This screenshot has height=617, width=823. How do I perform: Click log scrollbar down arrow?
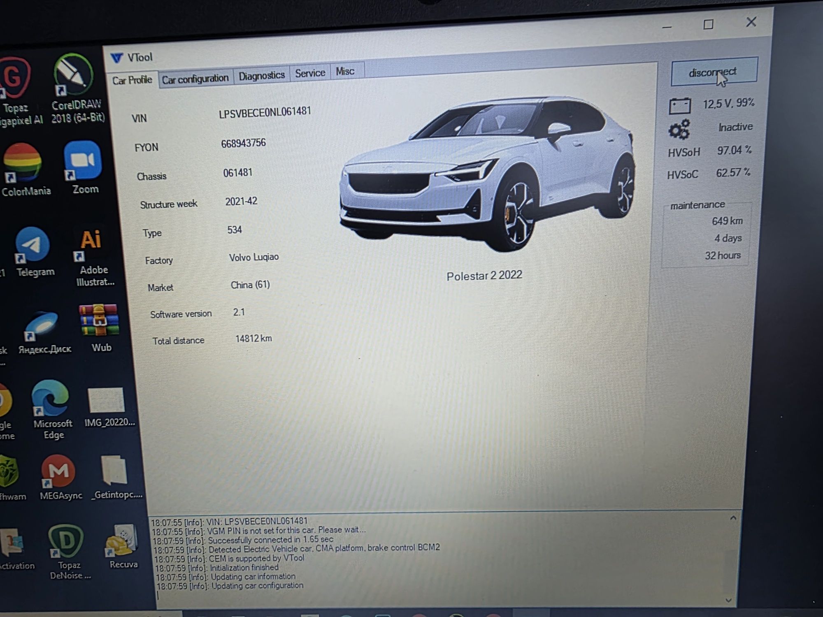(x=728, y=601)
